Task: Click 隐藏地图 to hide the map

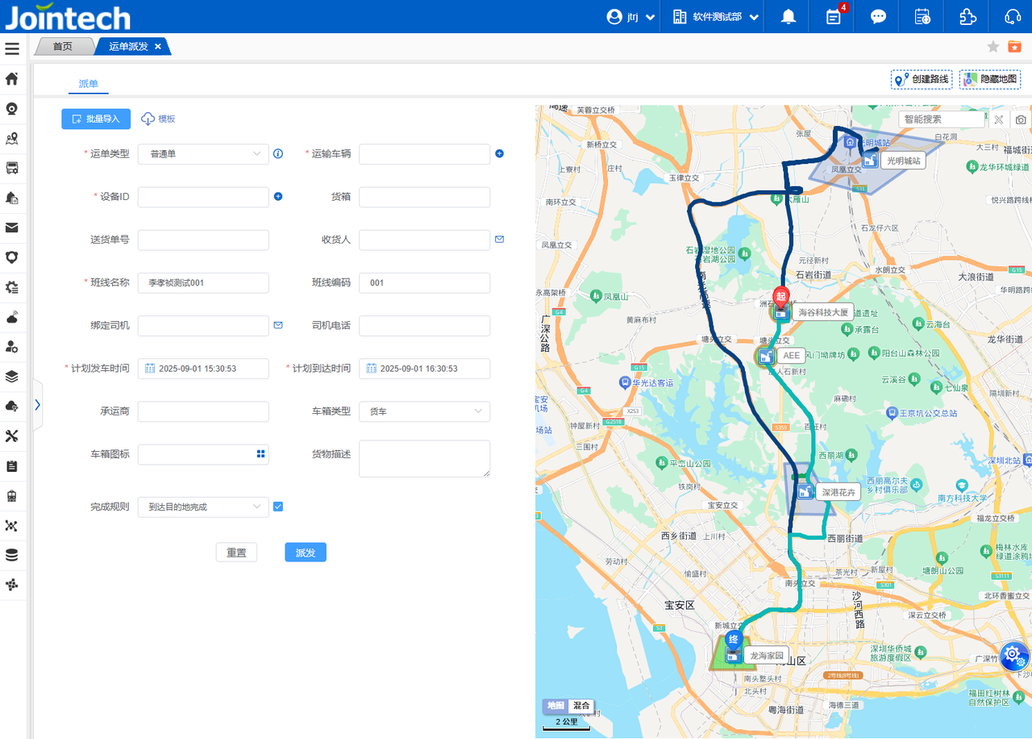Action: (990, 79)
